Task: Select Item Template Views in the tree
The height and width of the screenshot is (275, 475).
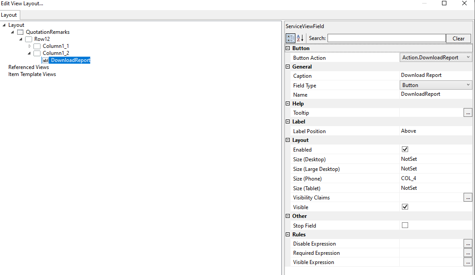Action: click(32, 74)
